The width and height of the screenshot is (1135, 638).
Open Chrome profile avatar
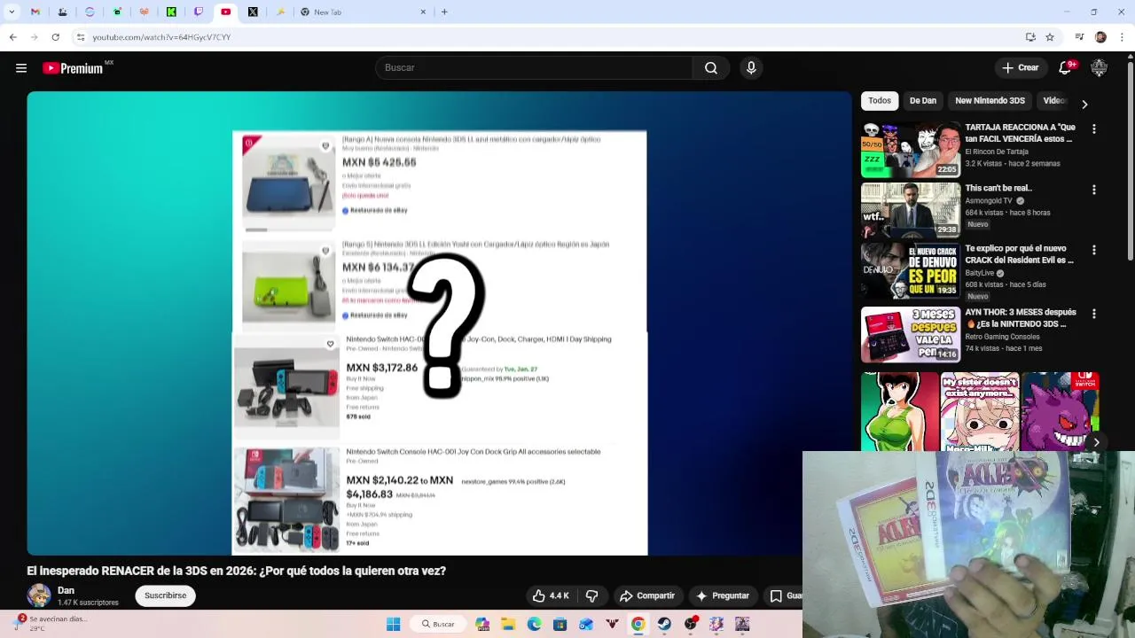(x=1100, y=37)
